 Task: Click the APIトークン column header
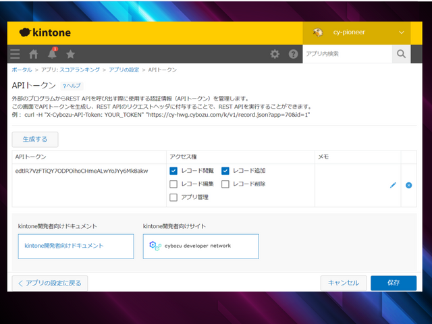30,157
